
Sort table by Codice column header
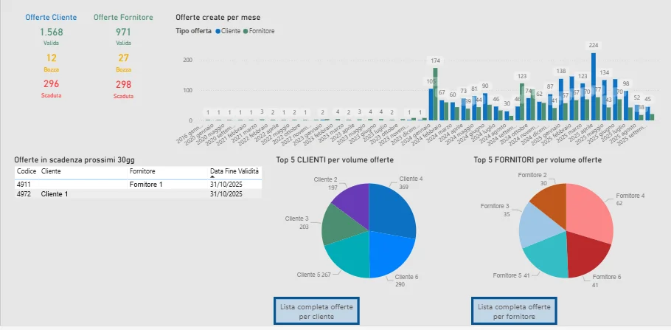tap(26, 171)
